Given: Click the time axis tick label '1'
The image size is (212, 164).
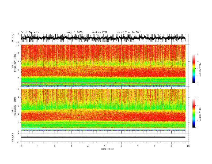Looking at the screenshot, I should click(38, 146).
